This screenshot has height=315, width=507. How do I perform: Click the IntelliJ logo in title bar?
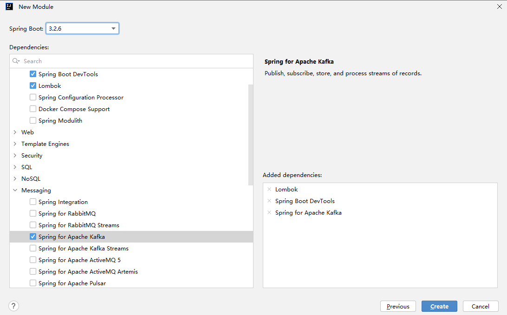point(9,7)
